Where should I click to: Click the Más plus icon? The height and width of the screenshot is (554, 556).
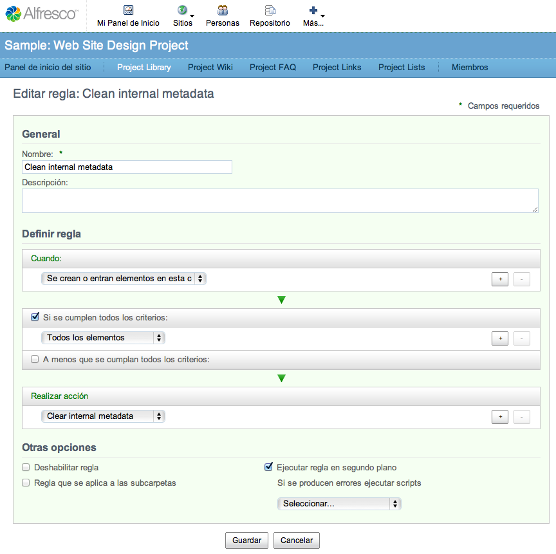(x=313, y=10)
